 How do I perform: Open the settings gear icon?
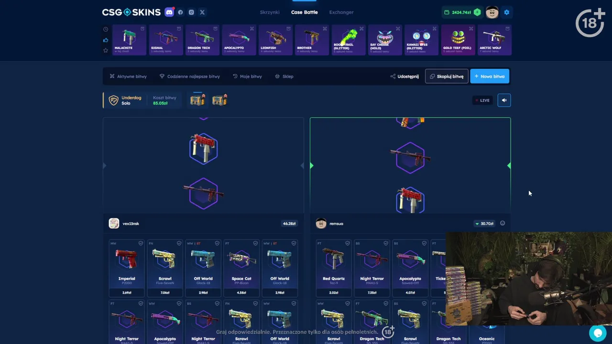tap(507, 12)
